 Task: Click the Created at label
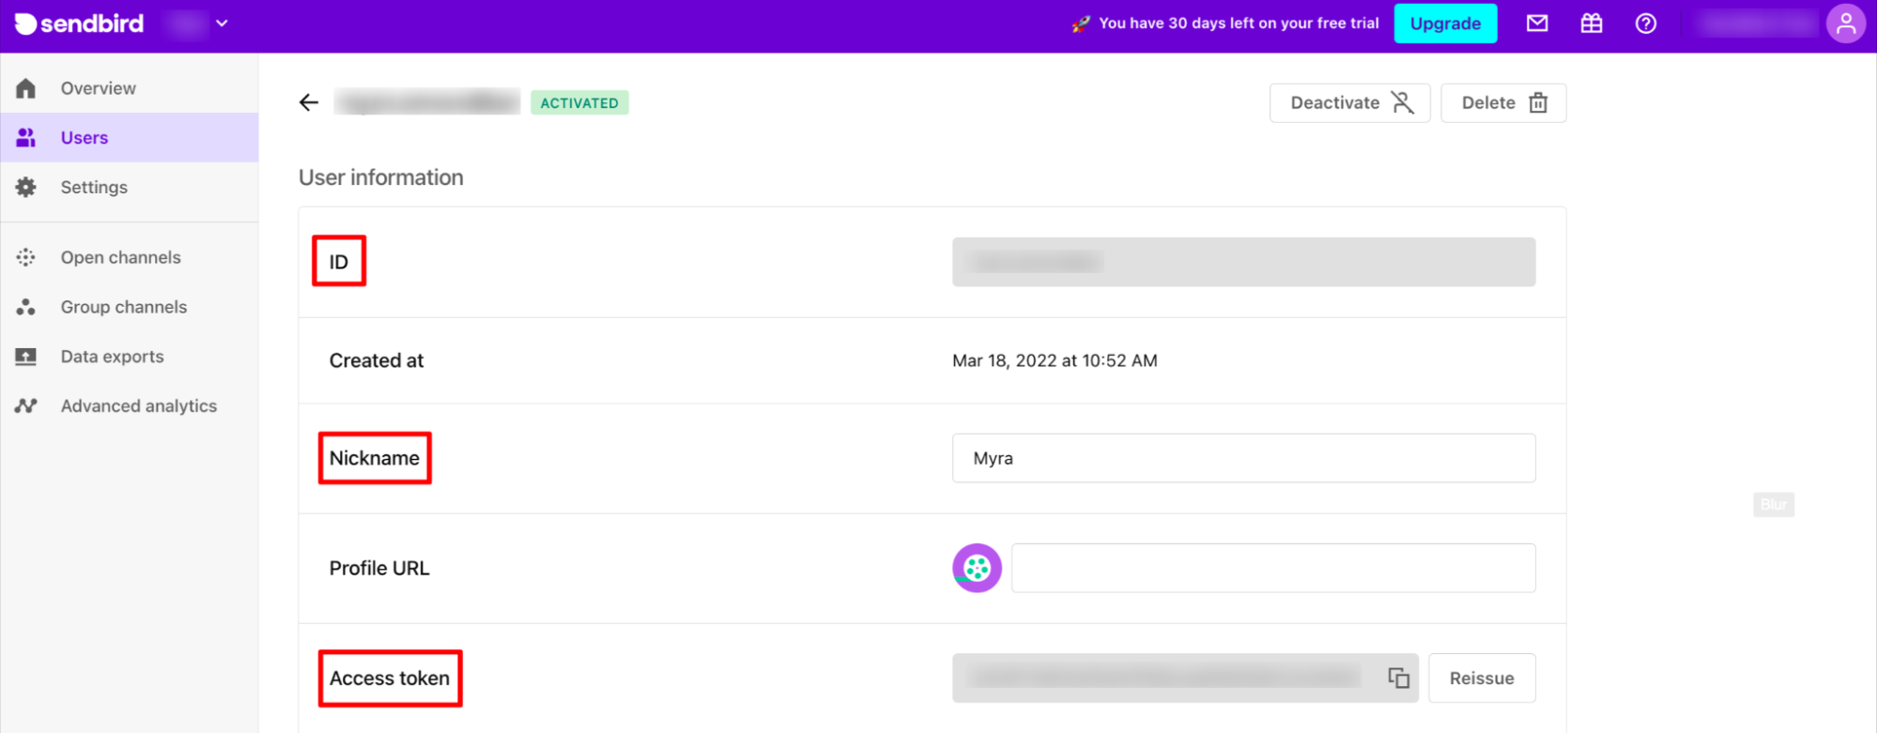tap(377, 360)
